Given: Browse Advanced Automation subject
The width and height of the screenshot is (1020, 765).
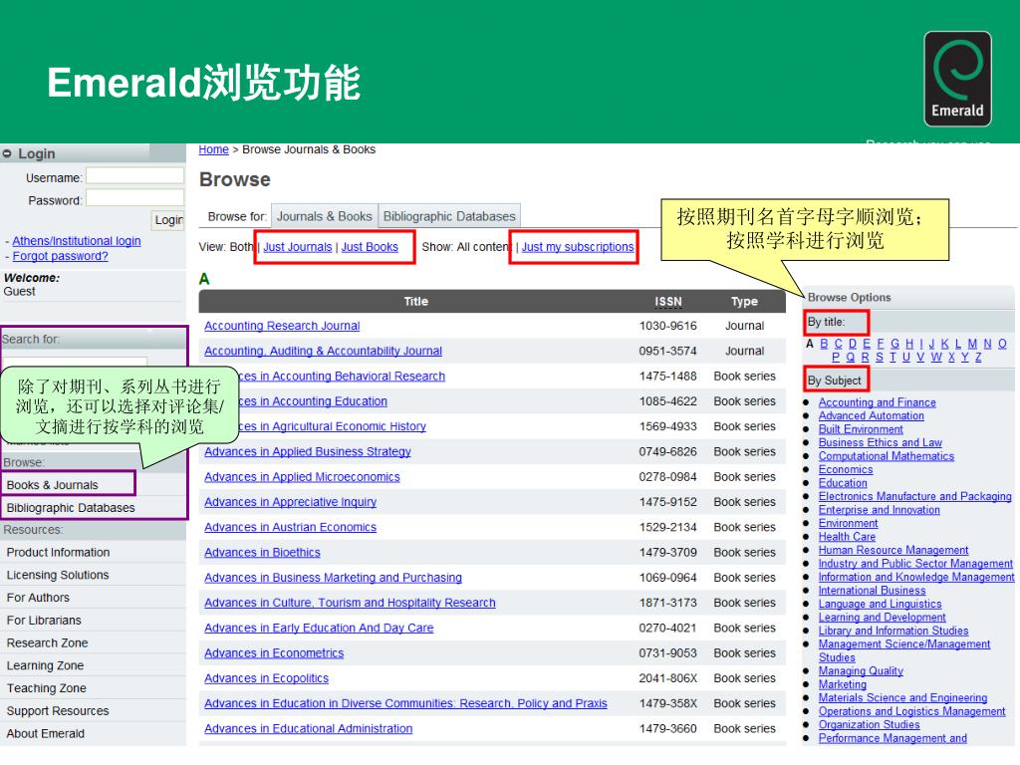Looking at the screenshot, I should (x=871, y=415).
